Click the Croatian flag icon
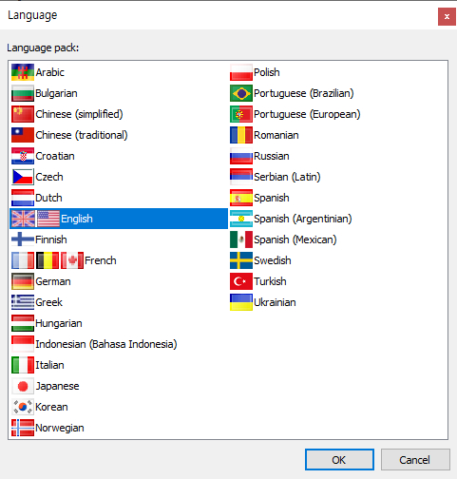457x479 pixels. [x=23, y=156]
